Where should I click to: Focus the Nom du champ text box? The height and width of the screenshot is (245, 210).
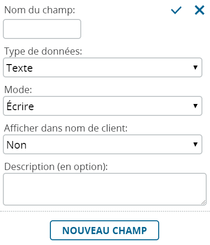[42, 29]
